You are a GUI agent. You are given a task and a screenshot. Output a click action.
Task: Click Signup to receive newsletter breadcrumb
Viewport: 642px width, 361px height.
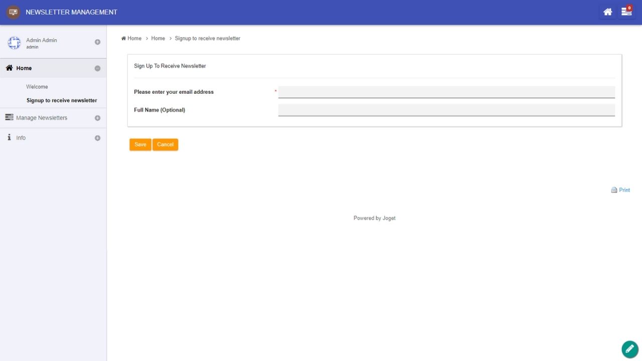pyautogui.click(x=208, y=38)
